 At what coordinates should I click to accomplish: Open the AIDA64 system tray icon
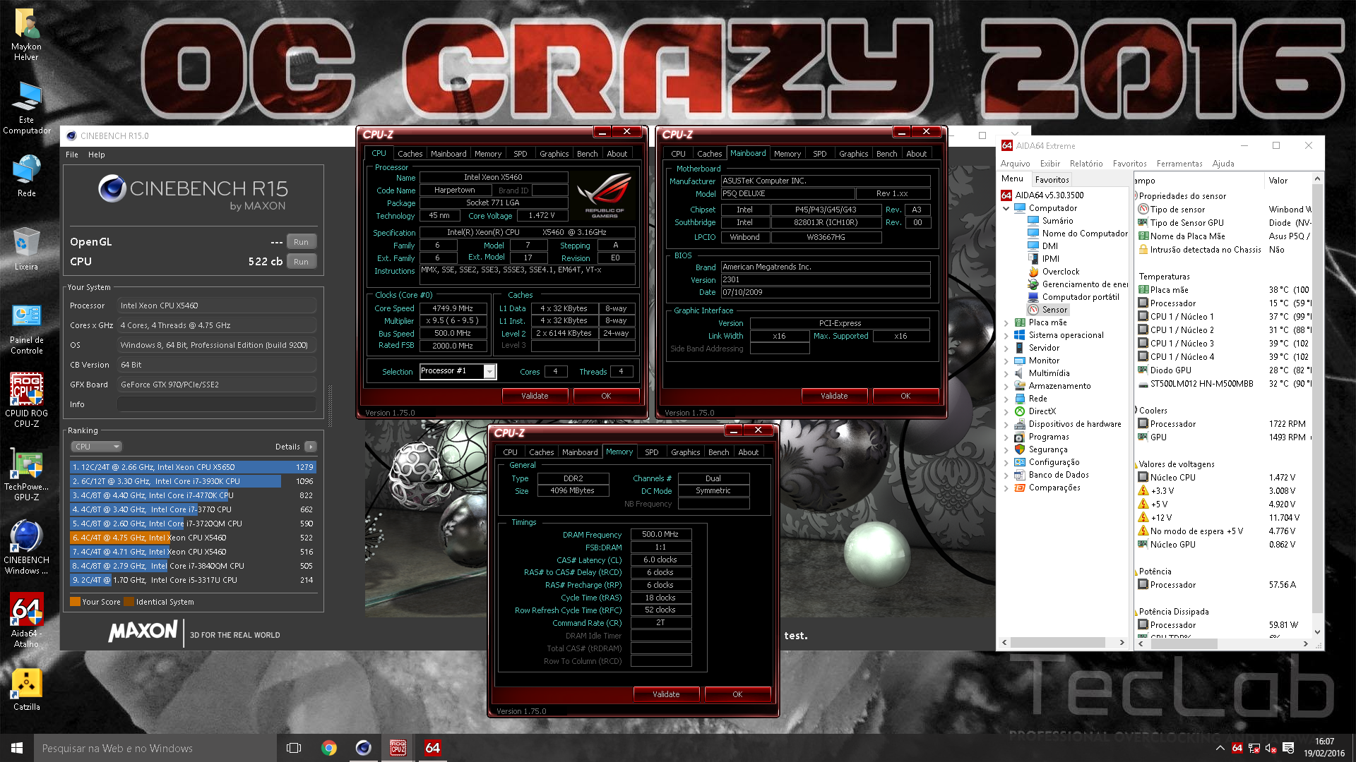(x=1237, y=748)
